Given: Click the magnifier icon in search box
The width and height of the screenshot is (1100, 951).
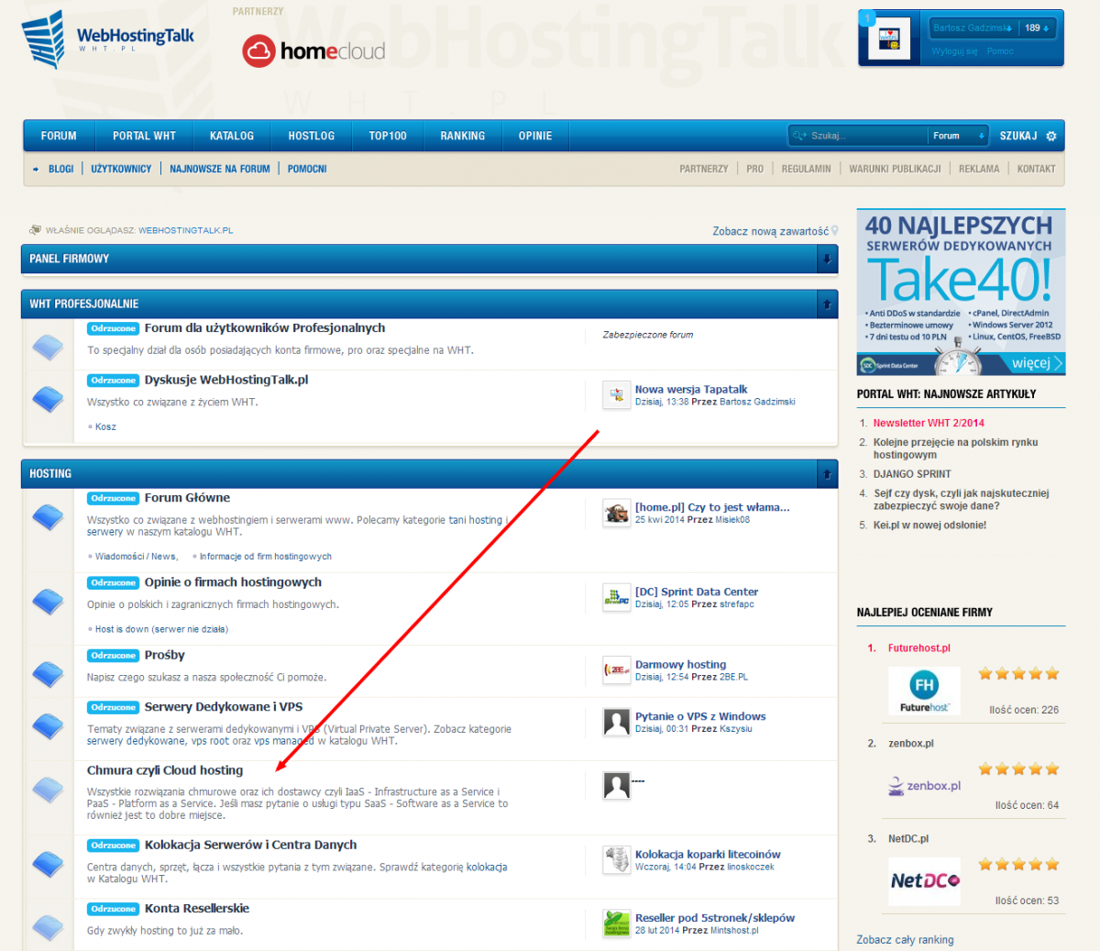Looking at the screenshot, I should coord(798,136).
